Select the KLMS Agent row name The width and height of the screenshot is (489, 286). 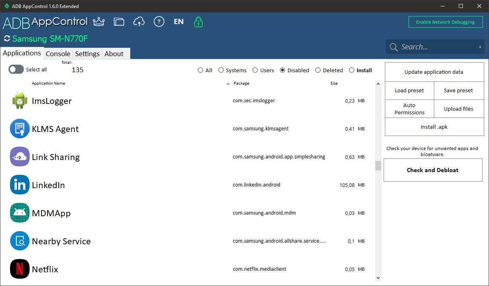click(x=55, y=129)
